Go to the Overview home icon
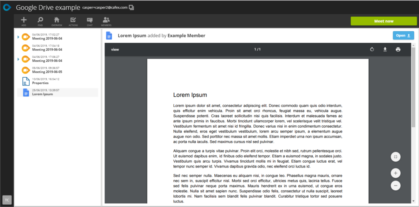The image size is (419, 207). [57, 22]
